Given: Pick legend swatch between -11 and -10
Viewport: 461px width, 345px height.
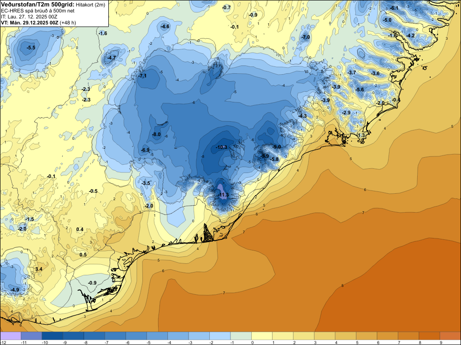Looking at the screenshot, I should pos(31,336).
